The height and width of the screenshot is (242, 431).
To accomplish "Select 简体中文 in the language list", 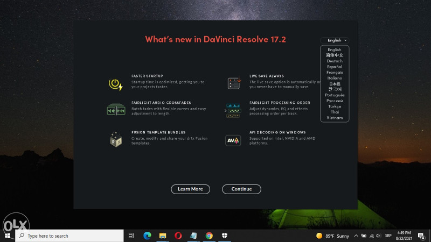I will pos(335,55).
